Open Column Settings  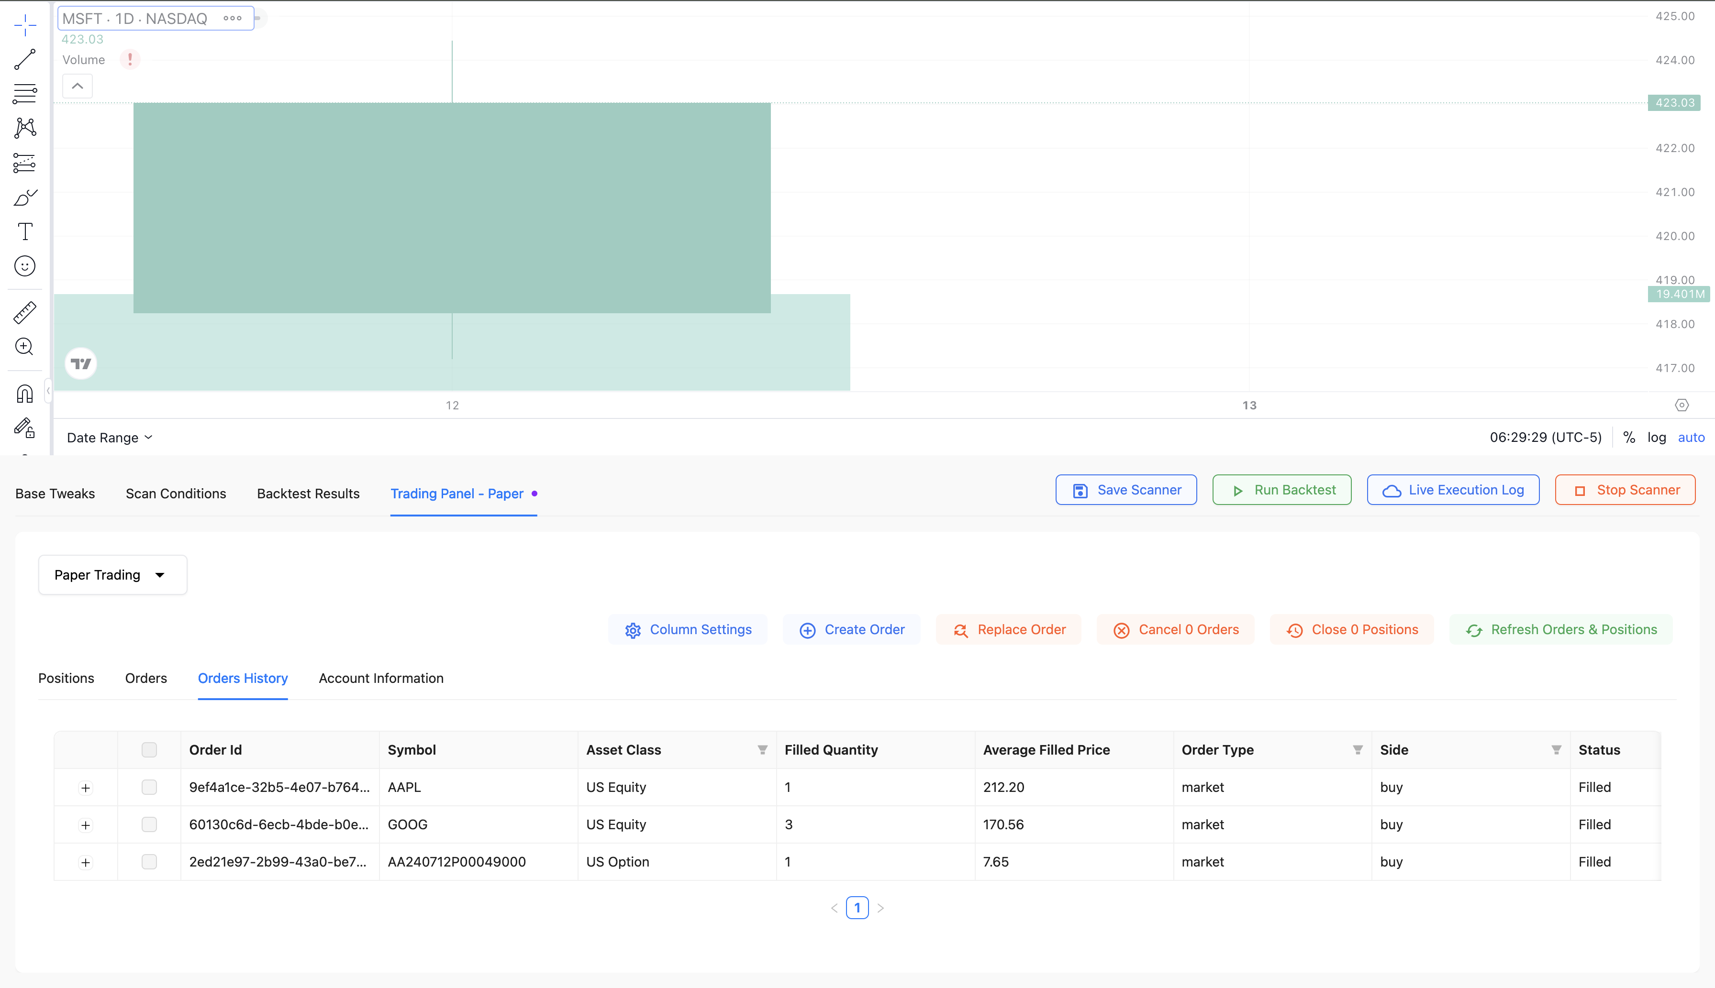tap(688, 630)
